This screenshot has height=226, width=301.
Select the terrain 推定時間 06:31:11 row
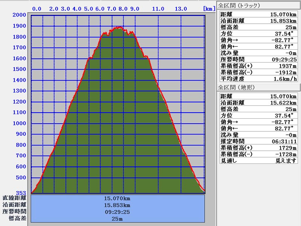[258, 142]
